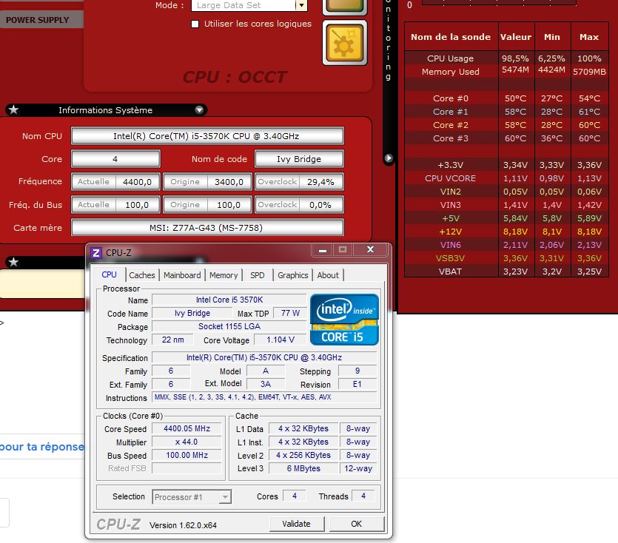Click the star icon beside Informations Système
Screen dimensions: 618x543
point(13,110)
